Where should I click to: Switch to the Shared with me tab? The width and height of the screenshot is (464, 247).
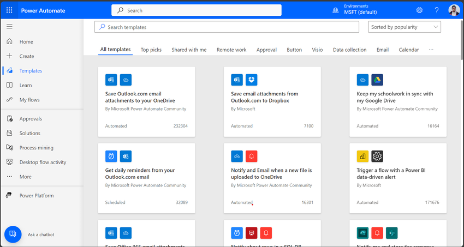coord(189,50)
